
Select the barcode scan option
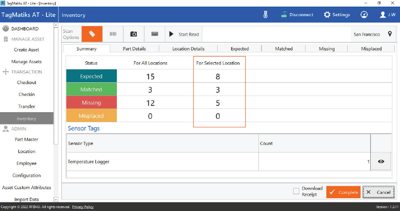click(x=113, y=34)
